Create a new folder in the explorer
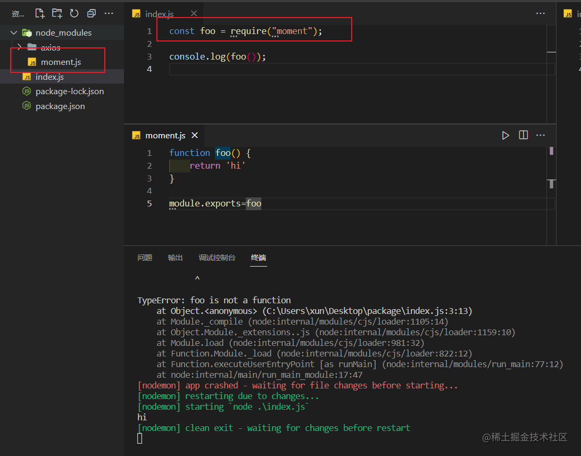The height and width of the screenshot is (456, 581). 57,13
